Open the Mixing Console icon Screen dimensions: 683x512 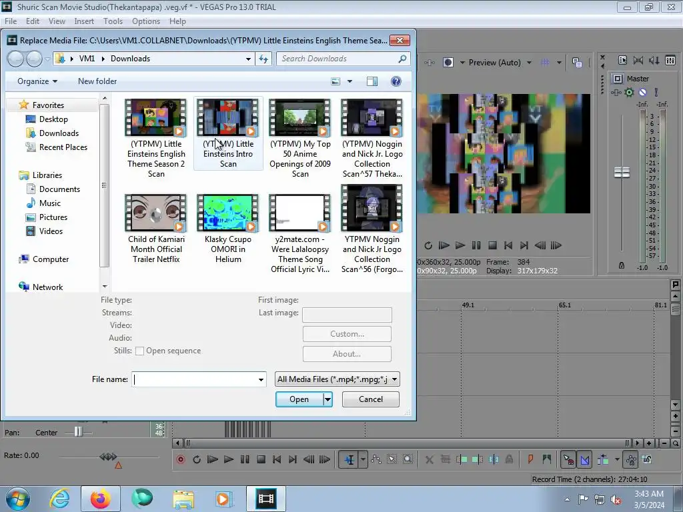click(670, 61)
